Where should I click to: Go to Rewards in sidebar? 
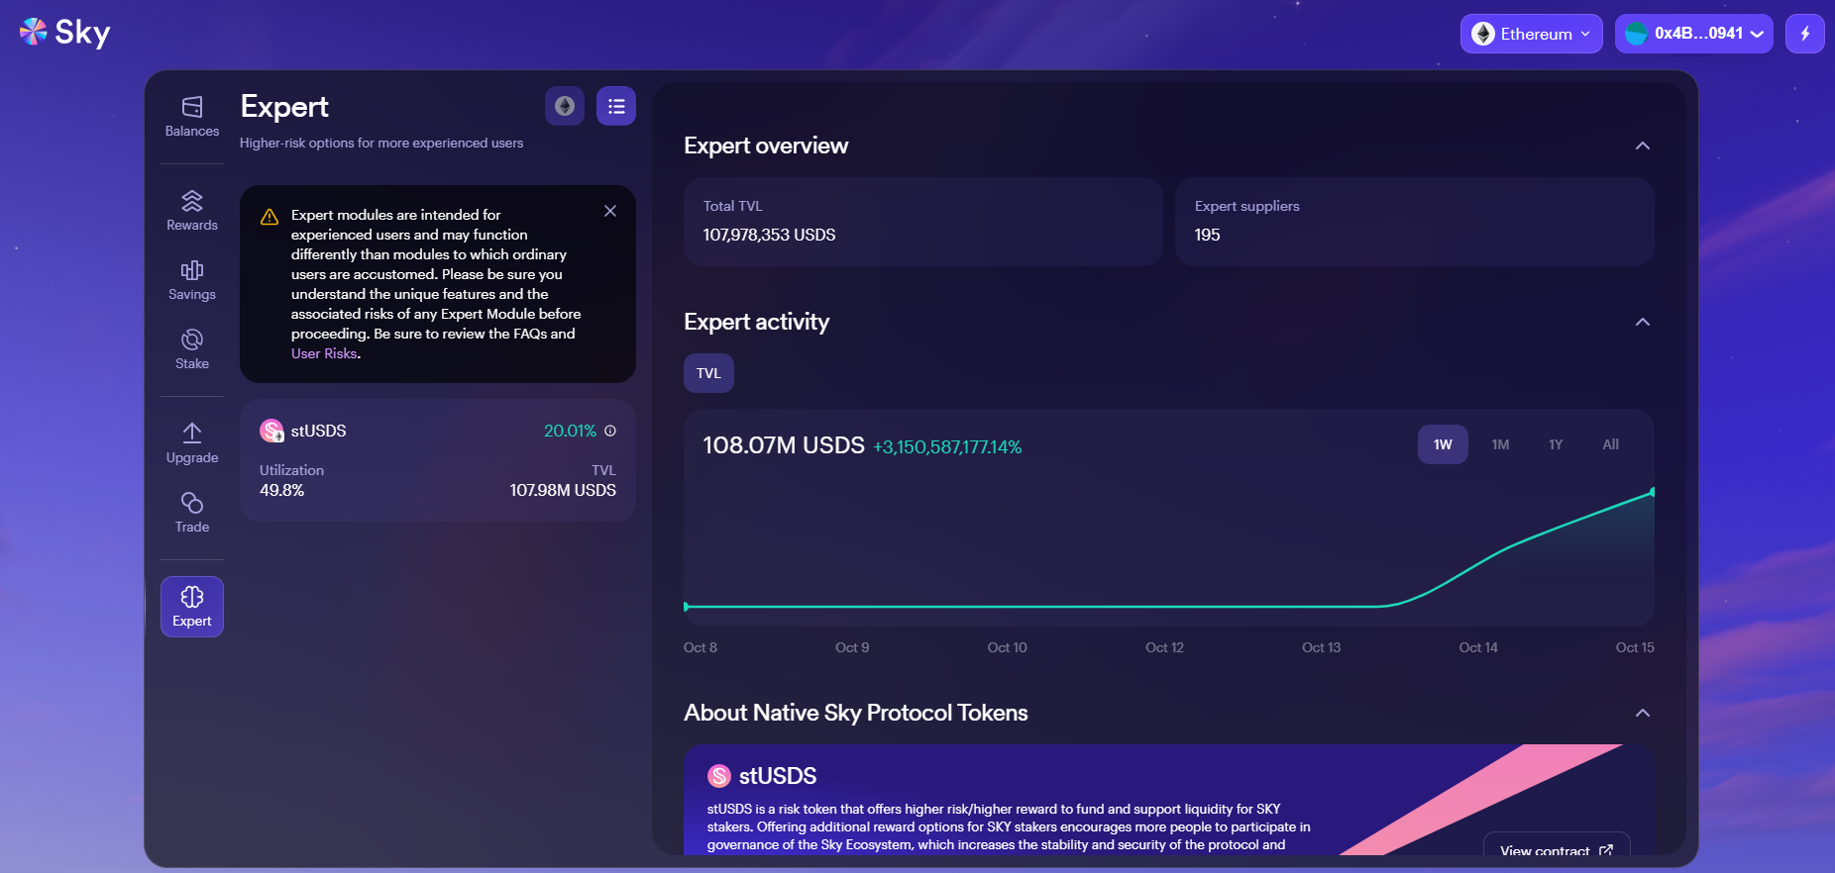(x=192, y=211)
